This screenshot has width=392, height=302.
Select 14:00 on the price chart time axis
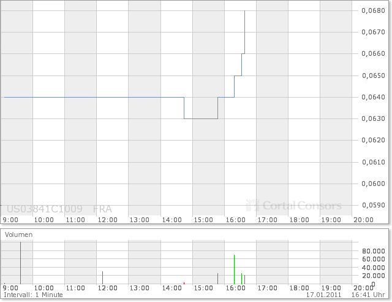point(171,220)
